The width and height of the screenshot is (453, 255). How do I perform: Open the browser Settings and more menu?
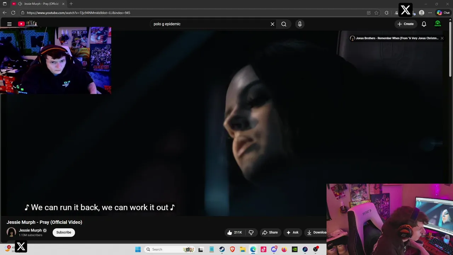(x=430, y=13)
